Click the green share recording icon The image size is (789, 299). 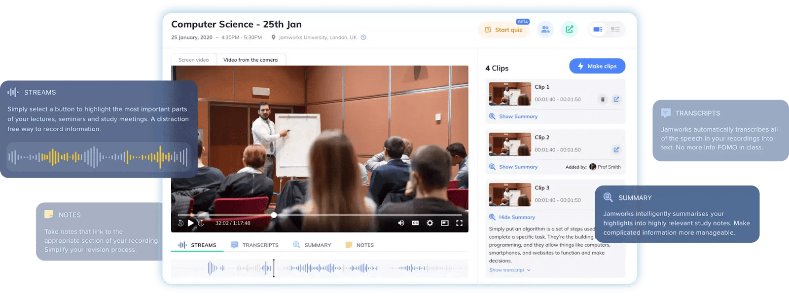click(x=569, y=30)
